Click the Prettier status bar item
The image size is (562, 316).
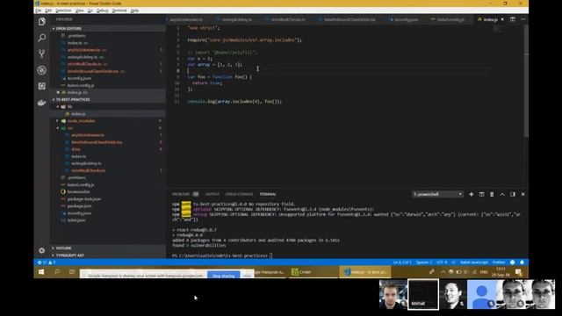tap(499, 262)
